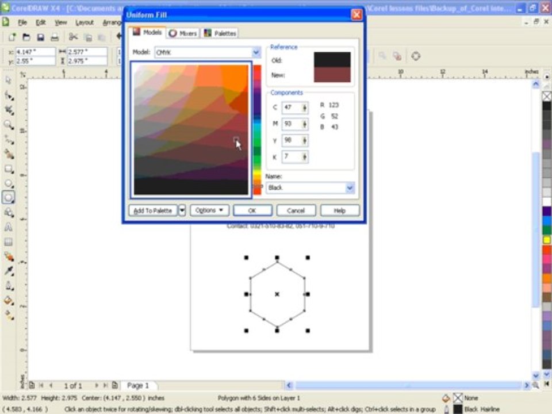Select the Pick tool in the toolbox
This screenshot has height=414, width=552.
(9, 80)
